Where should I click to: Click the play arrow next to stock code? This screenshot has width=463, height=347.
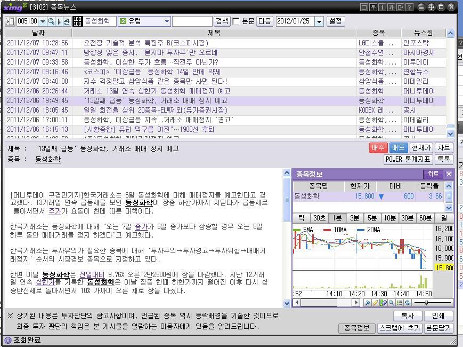pyautogui.click(x=59, y=21)
